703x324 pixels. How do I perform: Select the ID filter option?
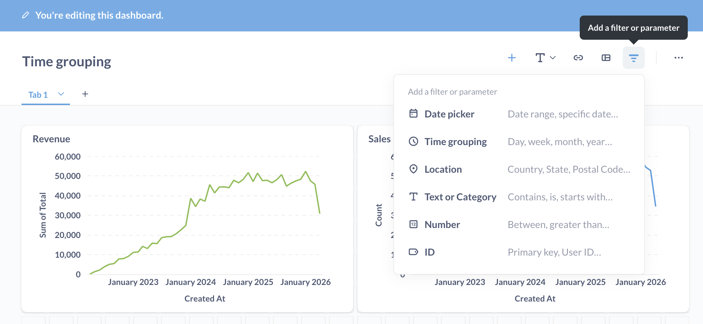(429, 252)
